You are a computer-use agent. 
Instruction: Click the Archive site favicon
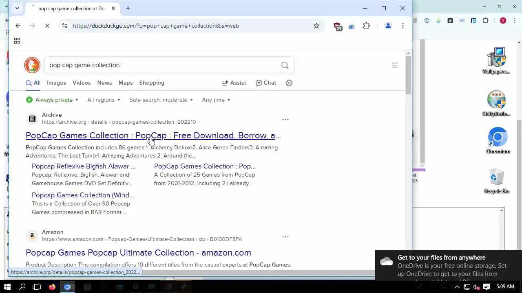32,118
